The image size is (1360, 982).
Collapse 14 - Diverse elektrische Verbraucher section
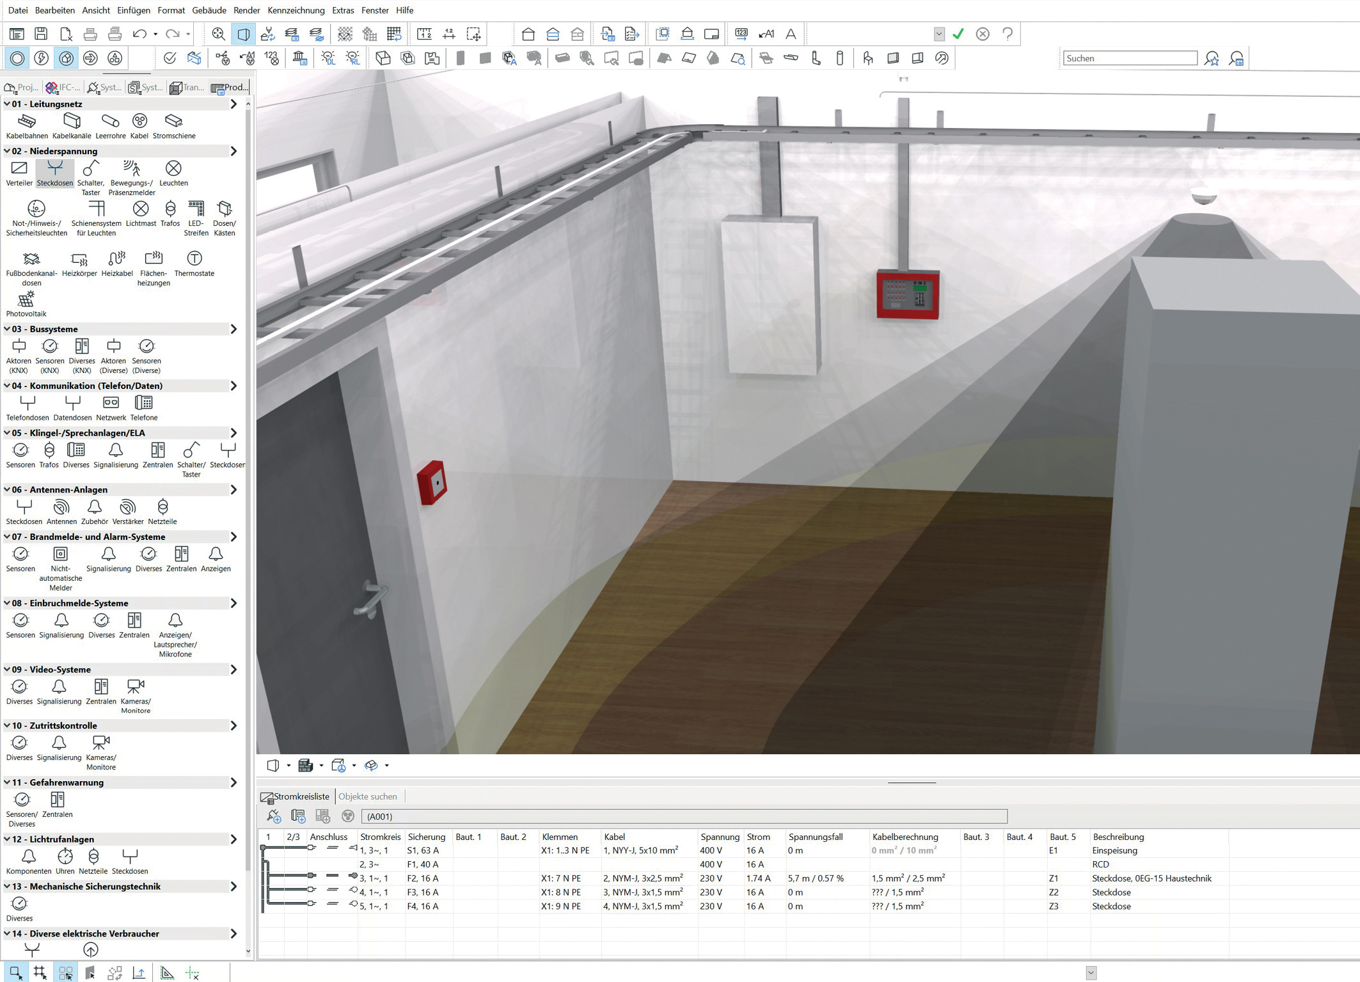point(7,933)
